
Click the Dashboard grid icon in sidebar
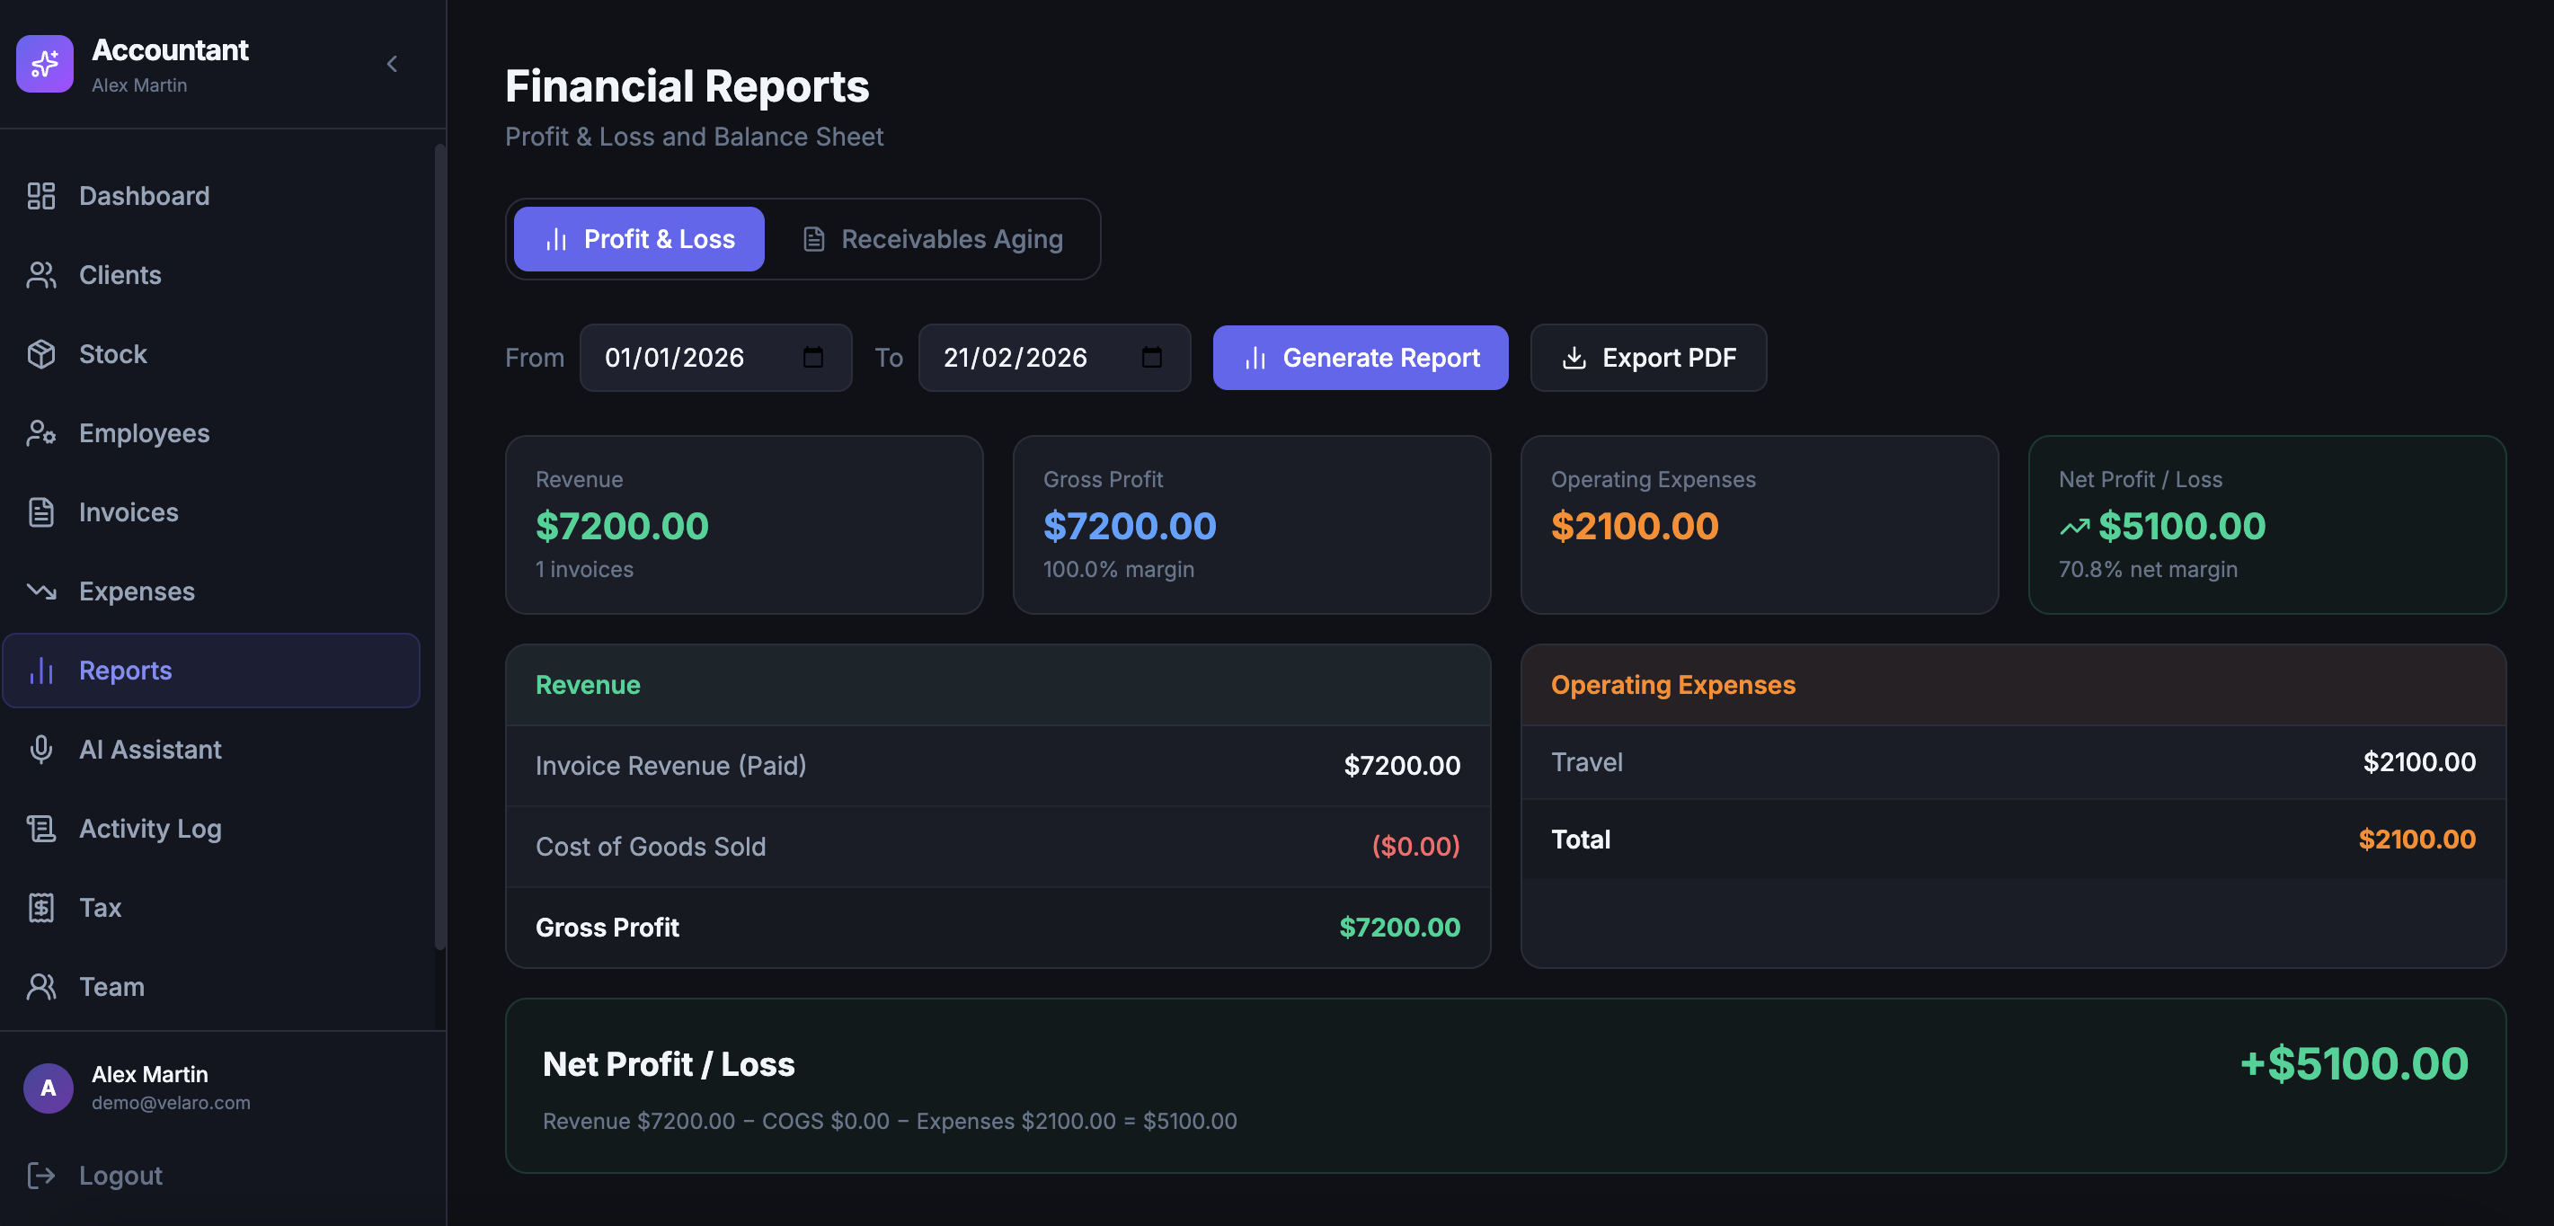[40, 195]
